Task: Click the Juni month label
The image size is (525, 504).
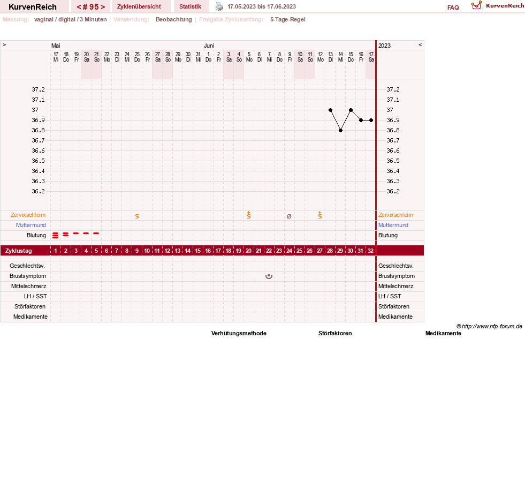Action: tap(209, 46)
